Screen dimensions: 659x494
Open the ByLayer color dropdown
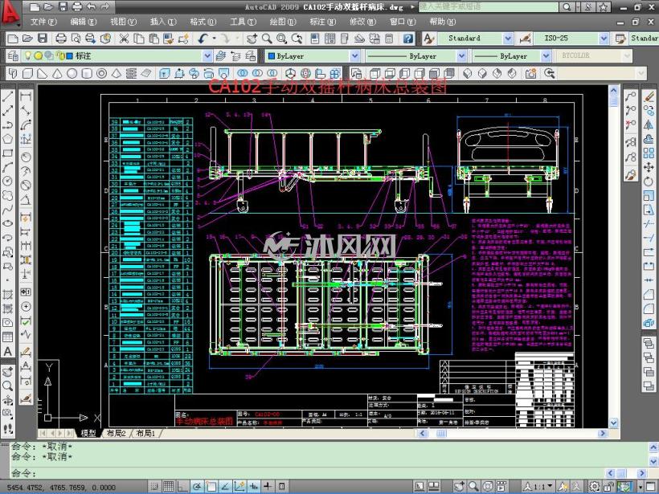coord(355,56)
